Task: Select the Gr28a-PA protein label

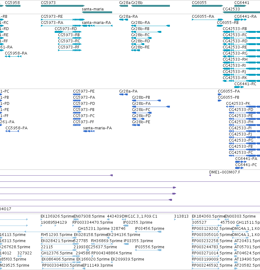Action: click(128, 91)
